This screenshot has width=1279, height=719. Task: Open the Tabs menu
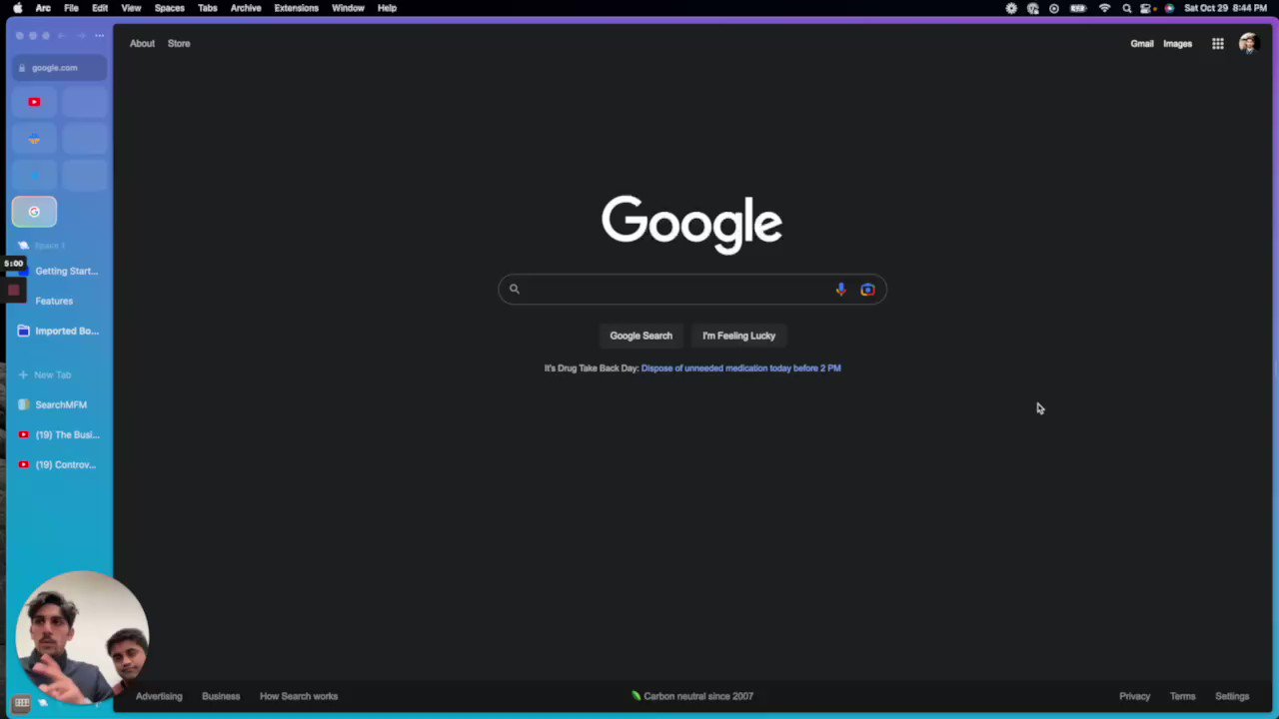(x=208, y=8)
